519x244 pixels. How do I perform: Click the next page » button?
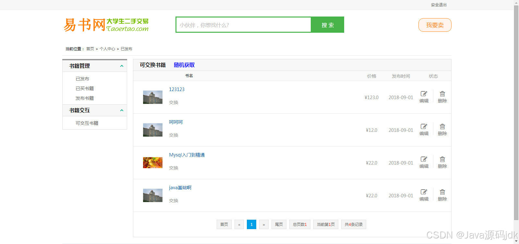pyautogui.click(x=264, y=224)
